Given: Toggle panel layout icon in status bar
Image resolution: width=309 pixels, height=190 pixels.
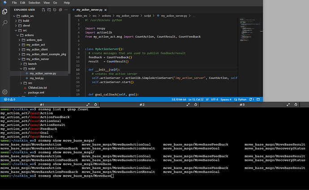Looking at the screenshot, I should tap(258, 99).
